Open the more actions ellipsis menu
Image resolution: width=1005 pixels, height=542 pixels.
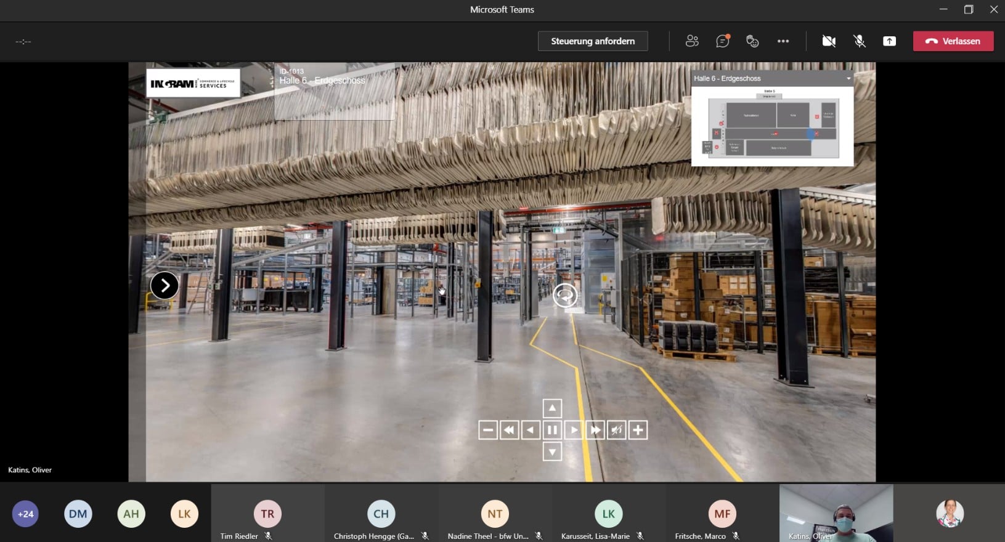click(783, 41)
